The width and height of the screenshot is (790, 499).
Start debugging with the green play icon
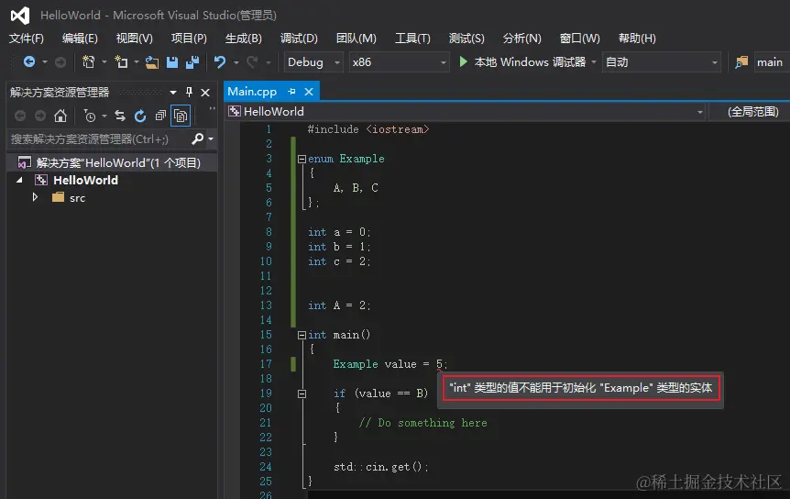coord(463,62)
